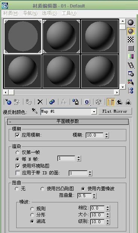Click the 相位 value spinner arrows

click(x=108, y=208)
